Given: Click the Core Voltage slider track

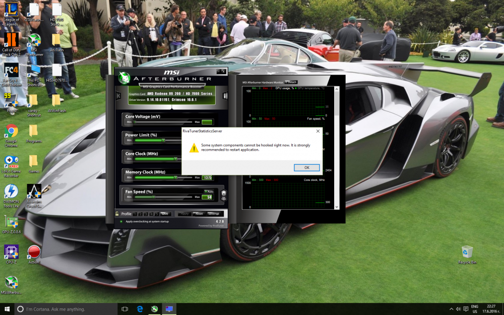Looking at the screenshot, I should (164, 122).
